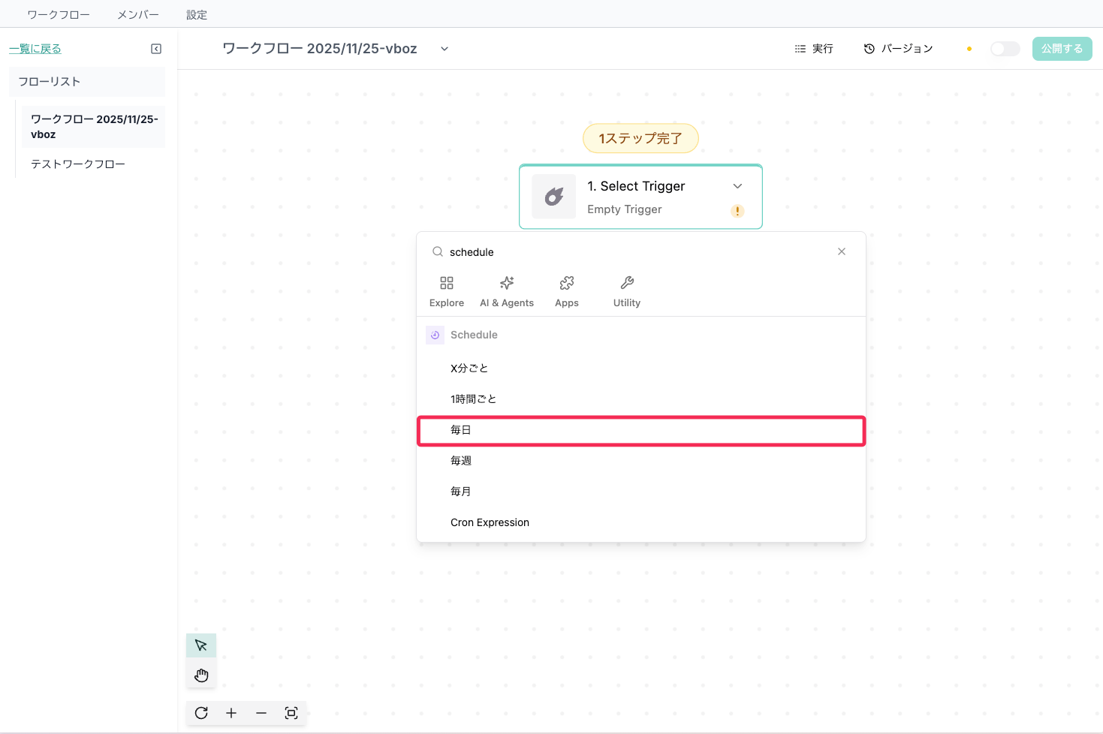1103x734 pixels.
Task: Choose the 毎日 schedule option
Action: tap(641, 431)
